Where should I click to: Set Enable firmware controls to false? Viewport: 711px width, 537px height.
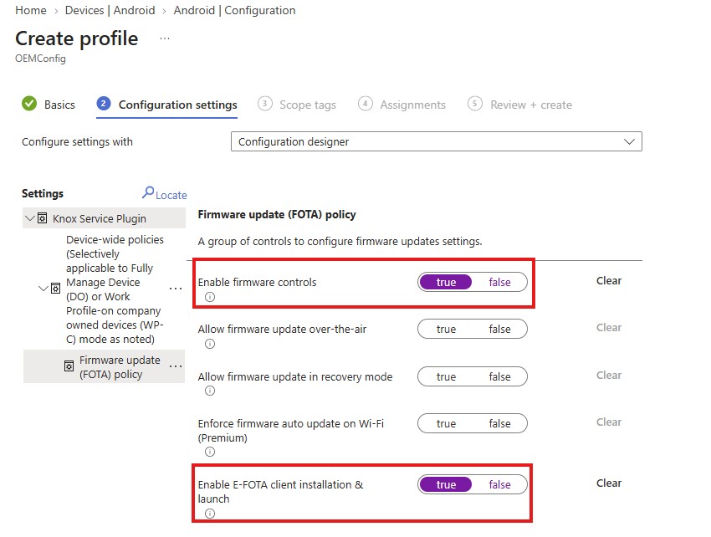point(499,282)
